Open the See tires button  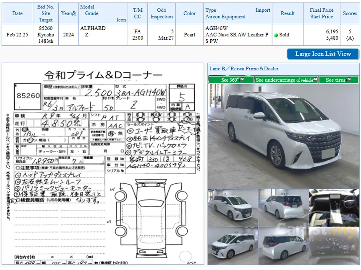(x=338, y=80)
